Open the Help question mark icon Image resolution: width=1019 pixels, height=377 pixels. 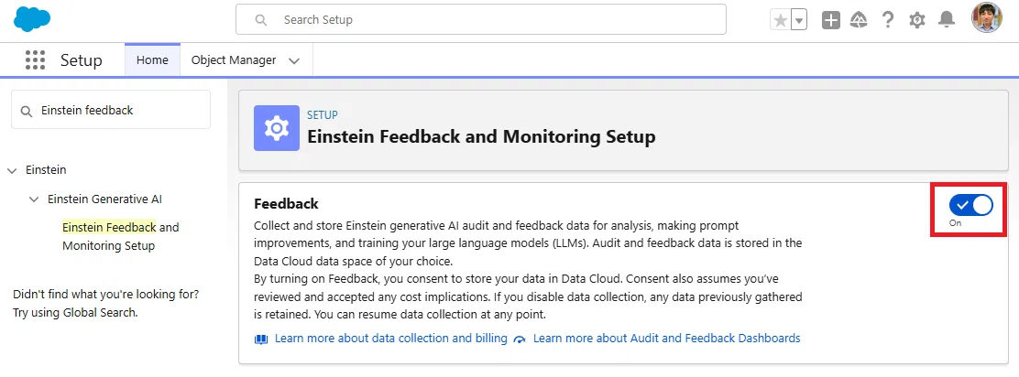[x=888, y=20]
